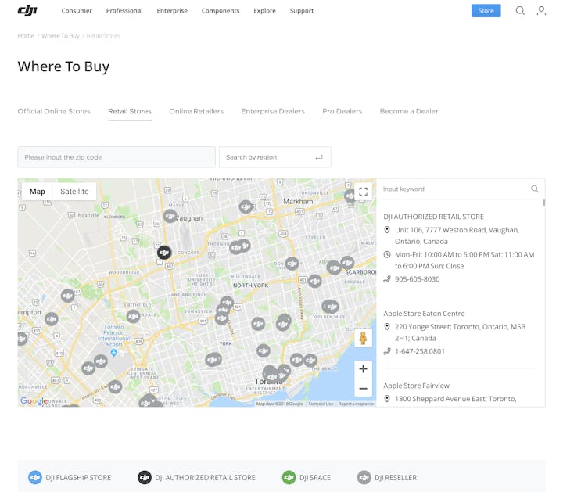
Task: Zoom out the map with minus
Action: tap(363, 388)
